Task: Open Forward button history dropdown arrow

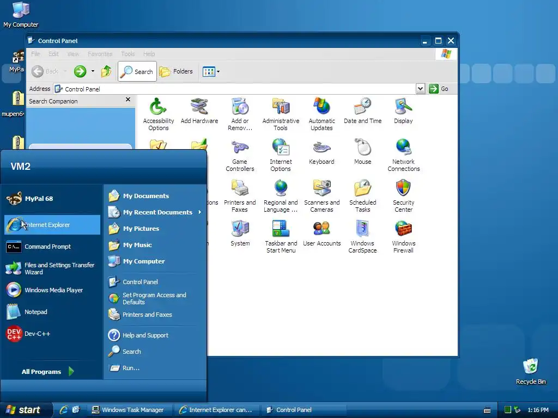Action: pyautogui.click(x=93, y=71)
